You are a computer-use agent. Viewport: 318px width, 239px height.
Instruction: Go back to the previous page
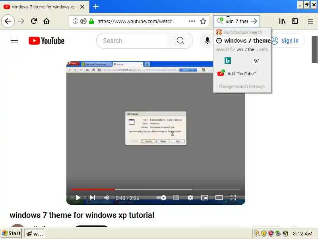point(8,21)
